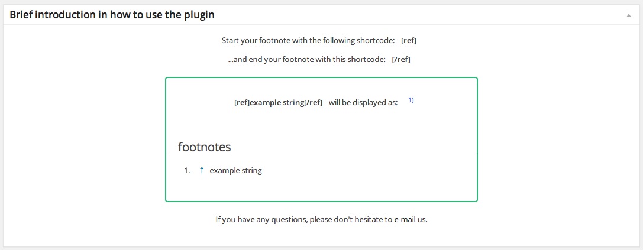Click the [ref] opening shortcode text

(x=409, y=41)
